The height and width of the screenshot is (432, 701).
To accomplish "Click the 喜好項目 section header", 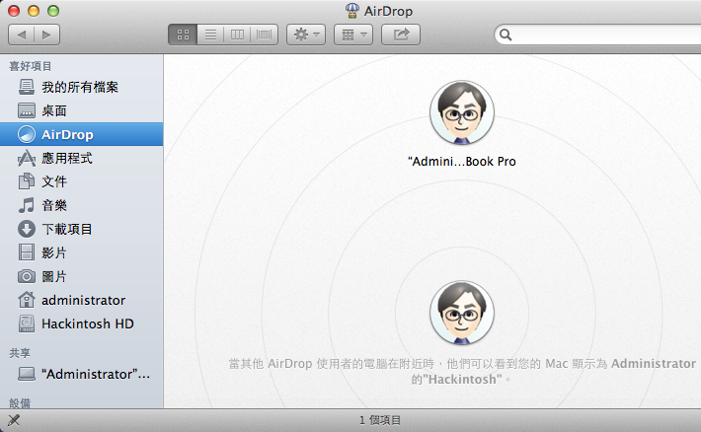I will pyautogui.click(x=31, y=66).
